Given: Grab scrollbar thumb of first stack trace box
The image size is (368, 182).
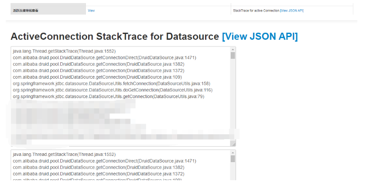Looking at the screenshot, I should pyautogui.click(x=233, y=56).
